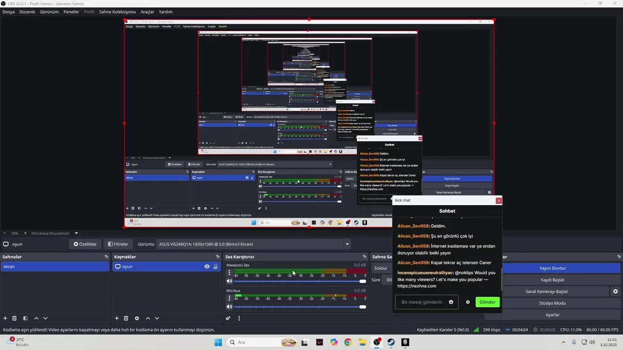Undock the Sahneler panel
The image size is (623, 350).
[x=106, y=257]
